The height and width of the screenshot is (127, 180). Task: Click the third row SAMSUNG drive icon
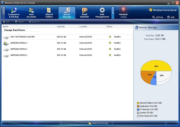pyautogui.click(x=6, y=50)
